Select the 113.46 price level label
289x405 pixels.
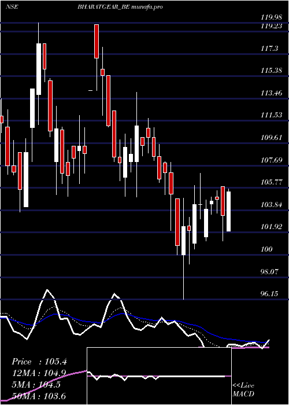[x=271, y=93]
